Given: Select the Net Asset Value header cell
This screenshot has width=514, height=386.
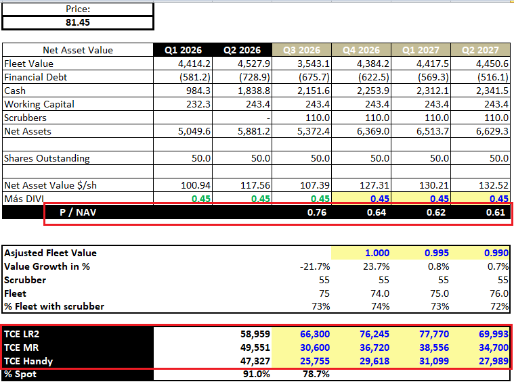Looking at the screenshot, I should (78, 50).
